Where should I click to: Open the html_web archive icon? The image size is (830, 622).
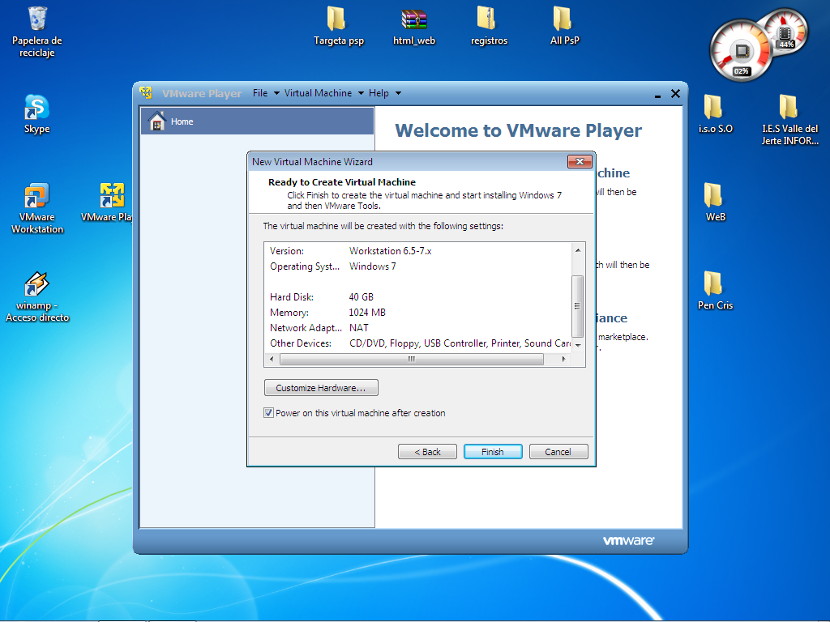click(x=414, y=19)
